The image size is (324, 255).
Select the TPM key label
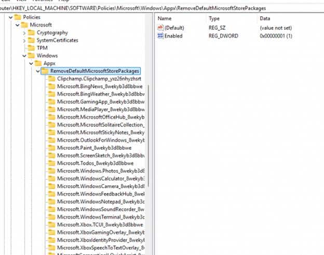(x=42, y=48)
